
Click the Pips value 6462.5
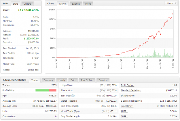click(x=53, y=96)
